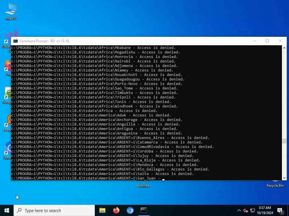
Task: Click the Africa\Nairobi output line
Action: [x=93, y=61]
